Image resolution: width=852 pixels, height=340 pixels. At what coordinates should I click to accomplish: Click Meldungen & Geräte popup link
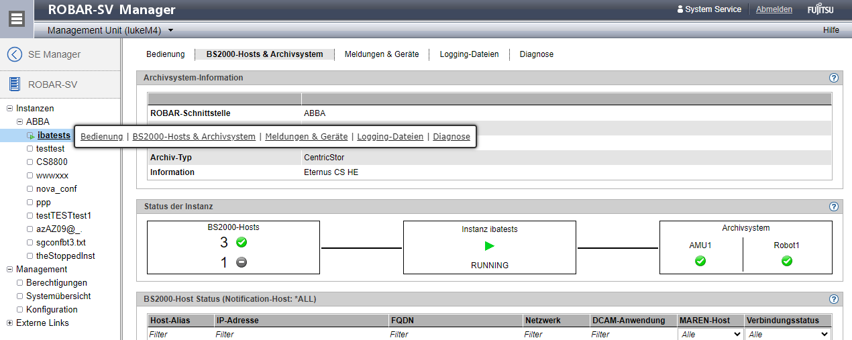[307, 136]
